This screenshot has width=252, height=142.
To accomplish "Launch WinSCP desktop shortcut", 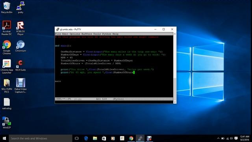I will [7, 123].
